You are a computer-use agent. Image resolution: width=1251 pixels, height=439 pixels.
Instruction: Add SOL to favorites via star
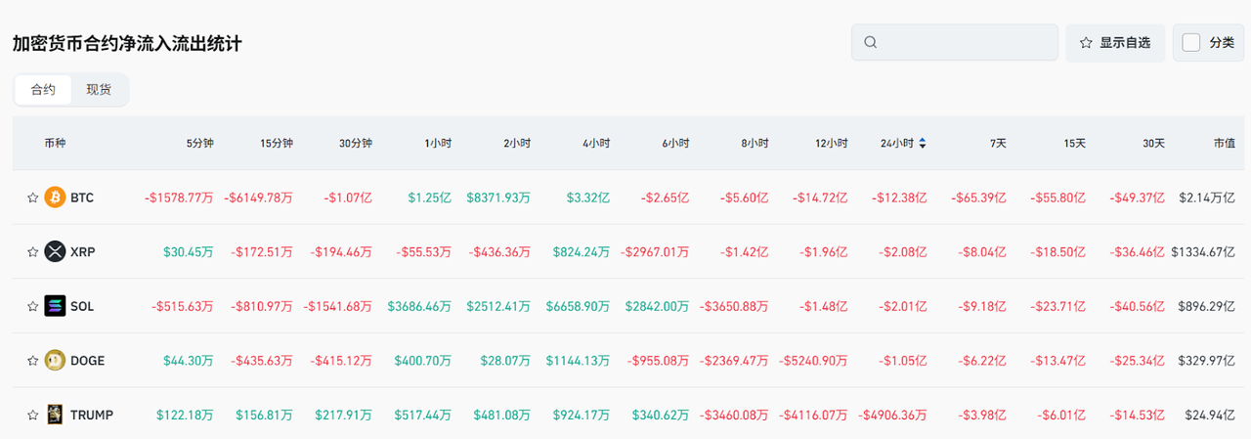pos(32,306)
